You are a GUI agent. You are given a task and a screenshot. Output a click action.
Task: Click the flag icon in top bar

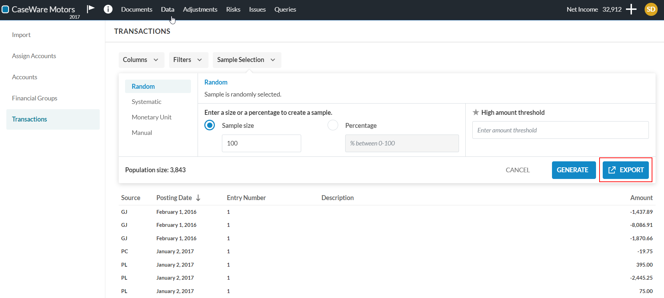point(91,9)
